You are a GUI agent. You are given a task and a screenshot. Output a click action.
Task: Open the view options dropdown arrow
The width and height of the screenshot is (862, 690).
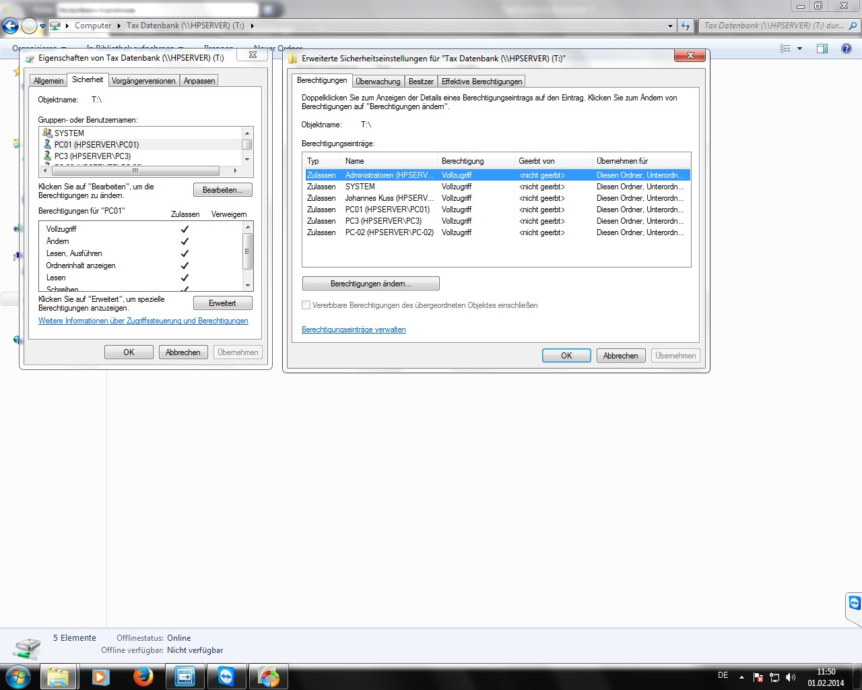(800, 49)
